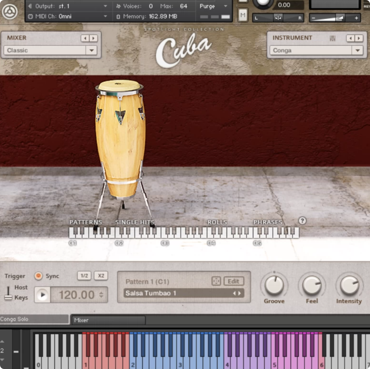Switch to the Conga Solo tab
Screen dimensions: 370x369
click(35, 319)
